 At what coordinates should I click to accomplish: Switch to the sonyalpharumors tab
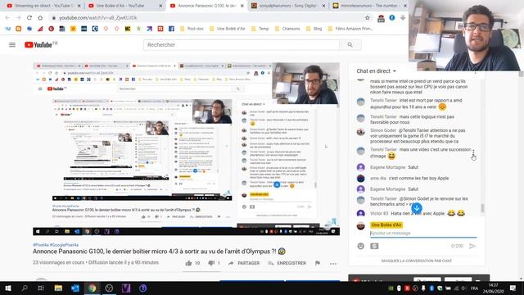click(x=287, y=6)
